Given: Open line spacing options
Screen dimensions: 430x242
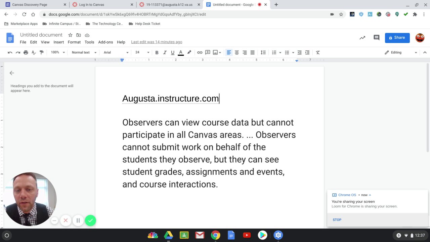Looking at the screenshot, I should [x=263, y=52].
